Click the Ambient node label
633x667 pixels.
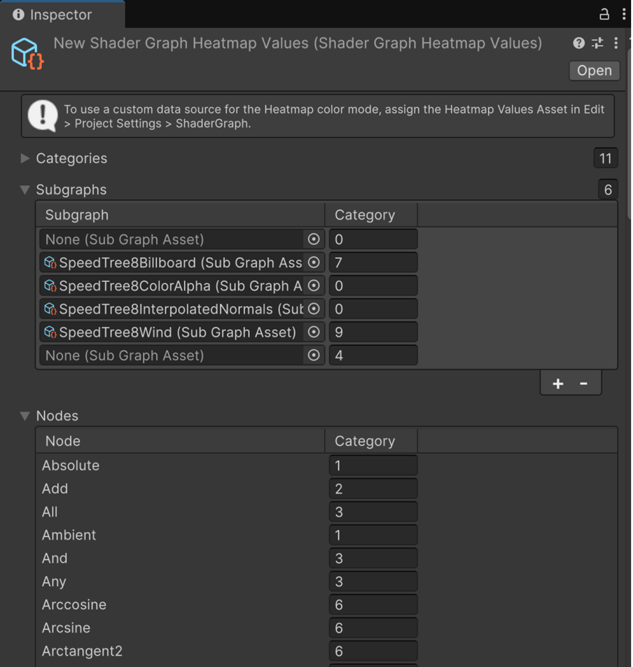tap(69, 535)
